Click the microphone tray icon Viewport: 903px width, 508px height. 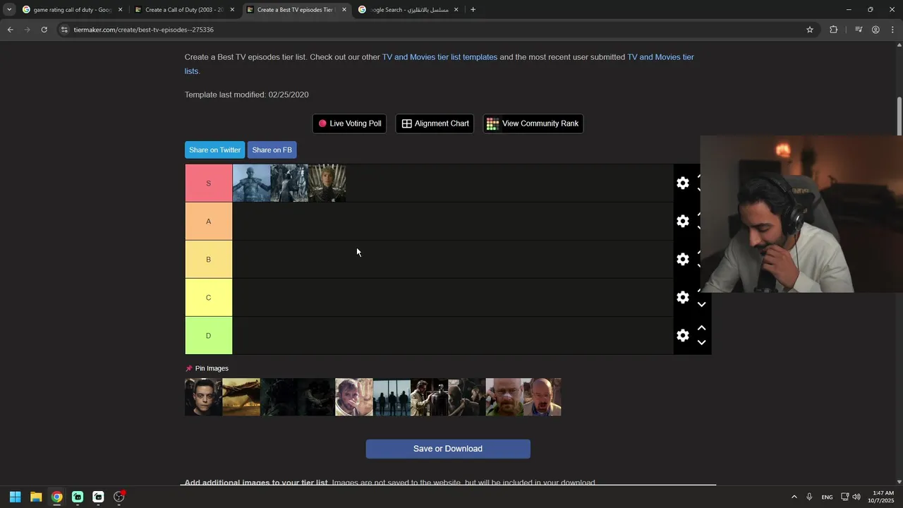tap(809, 497)
